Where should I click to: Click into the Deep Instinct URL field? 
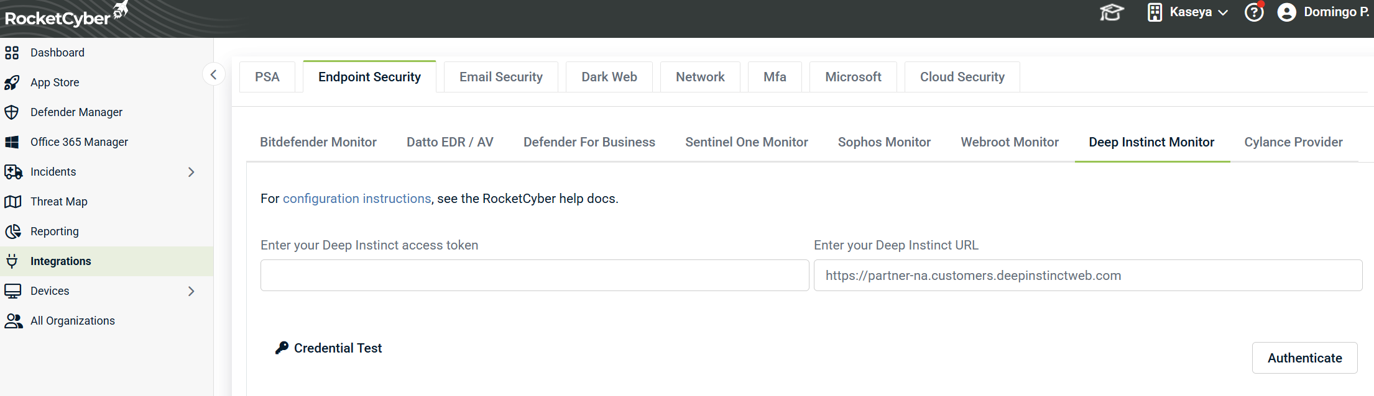click(1087, 276)
